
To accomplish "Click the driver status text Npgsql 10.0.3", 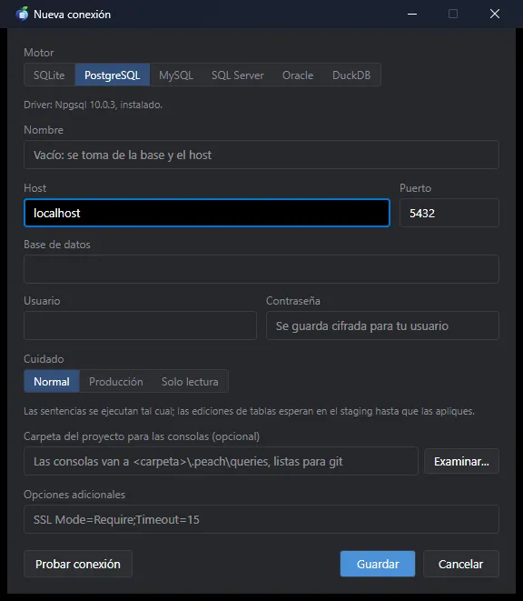I will coord(93,105).
